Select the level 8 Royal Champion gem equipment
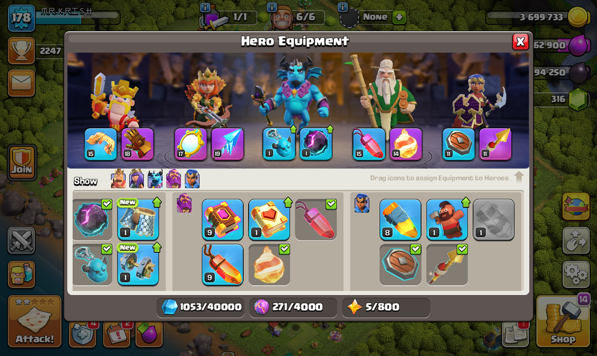The height and width of the screenshot is (356, 597). pos(400,220)
